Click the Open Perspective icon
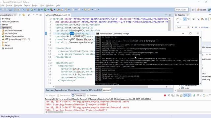This screenshot has width=211, height=118. [193, 10]
